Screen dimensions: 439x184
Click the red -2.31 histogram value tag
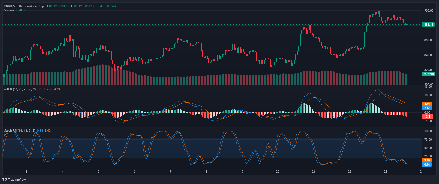click(427, 117)
